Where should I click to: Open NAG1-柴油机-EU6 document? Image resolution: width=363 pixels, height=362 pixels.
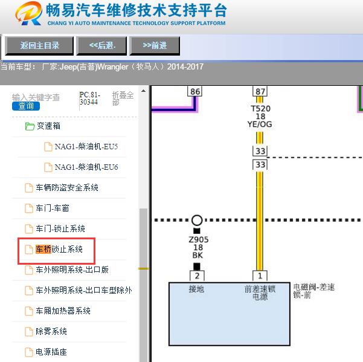[x=86, y=167]
